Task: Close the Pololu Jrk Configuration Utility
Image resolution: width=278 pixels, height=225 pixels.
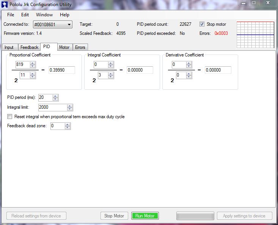Action: pyautogui.click(x=268, y=3)
